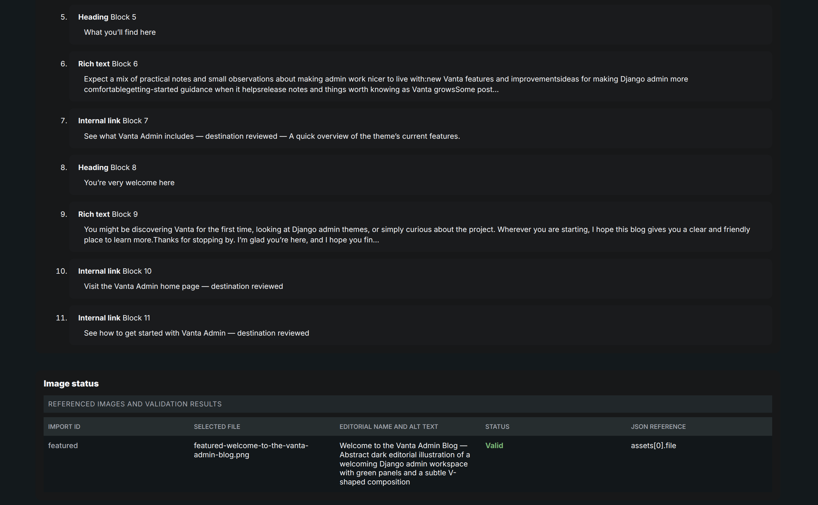This screenshot has width=818, height=505.
Task: Click the Status column header
Action: 497,427
